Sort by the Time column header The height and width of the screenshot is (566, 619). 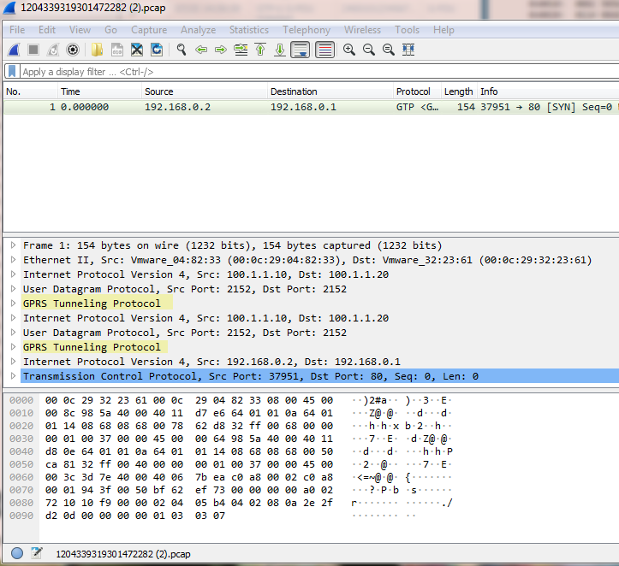coord(99,91)
